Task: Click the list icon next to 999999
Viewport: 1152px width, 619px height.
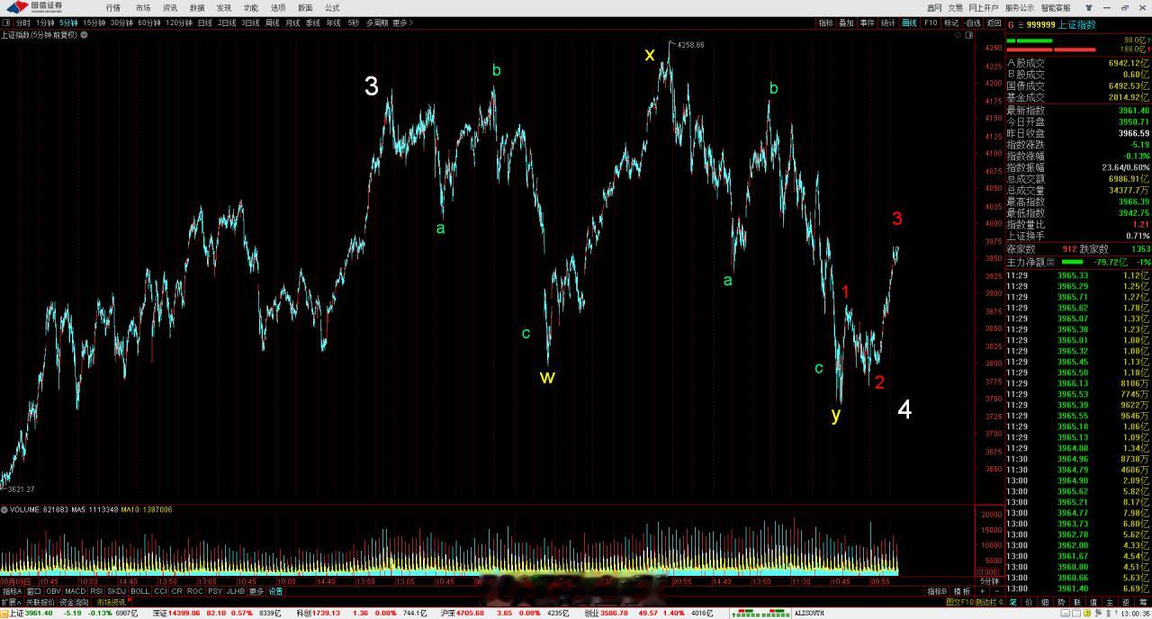Action: [1021, 24]
